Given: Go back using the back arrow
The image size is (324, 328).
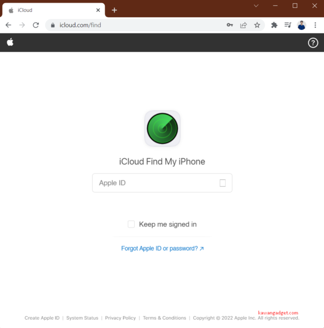Looking at the screenshot, I should [x=8, y=25].
